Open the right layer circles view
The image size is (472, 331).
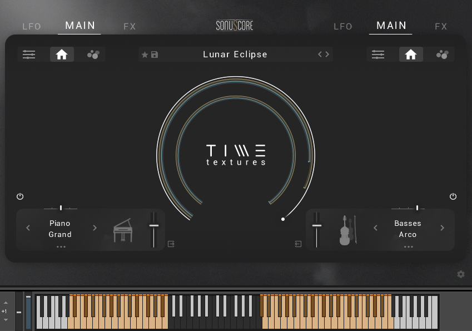click(442, 55)
